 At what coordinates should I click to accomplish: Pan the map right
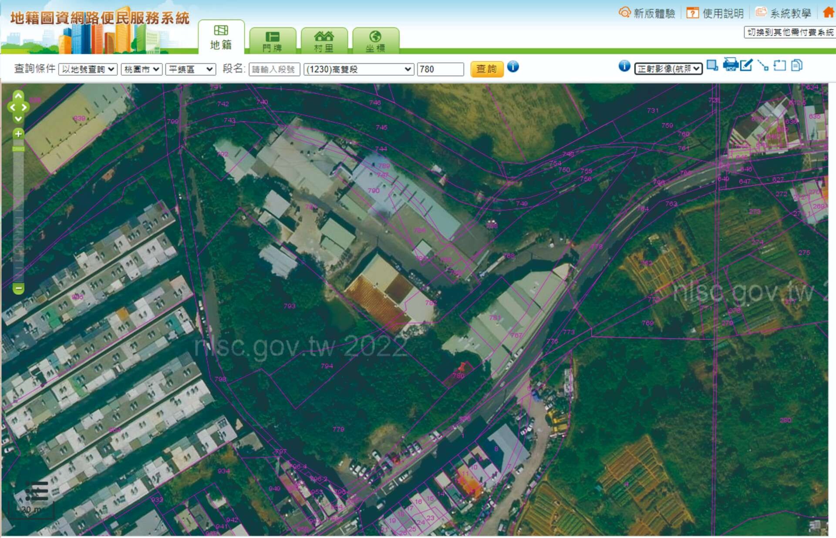[x=24, y=107]
